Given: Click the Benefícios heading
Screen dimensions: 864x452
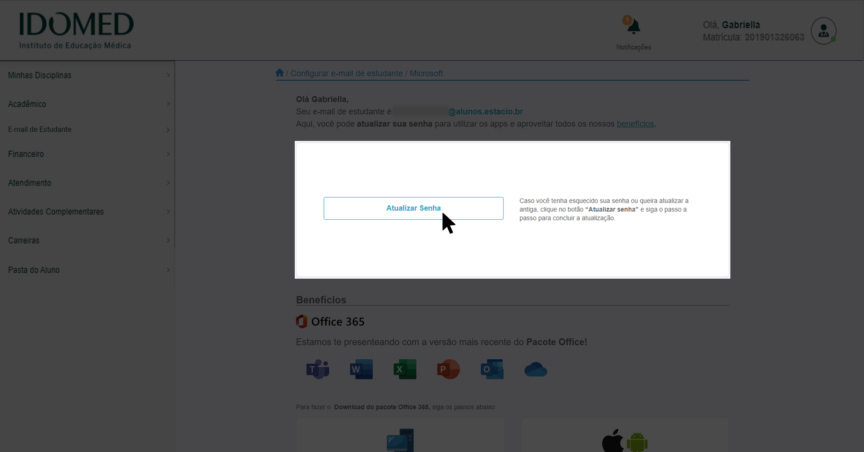Looking at the screenshot, I should 321,300.
